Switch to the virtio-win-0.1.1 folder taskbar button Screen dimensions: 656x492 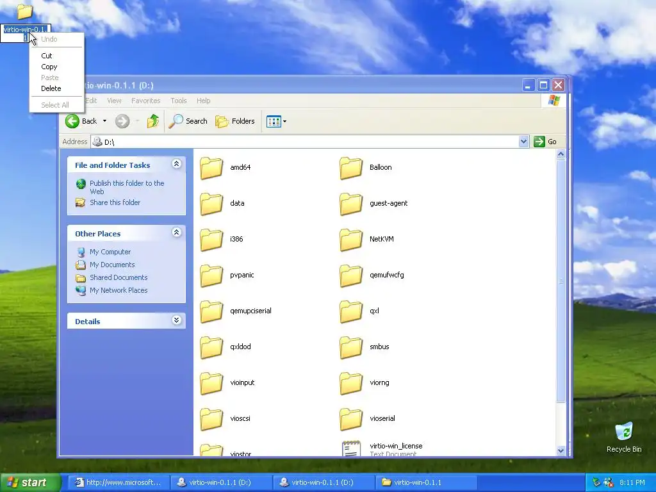(426, 482)
